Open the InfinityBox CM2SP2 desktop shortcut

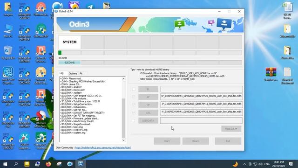point(25,11)
